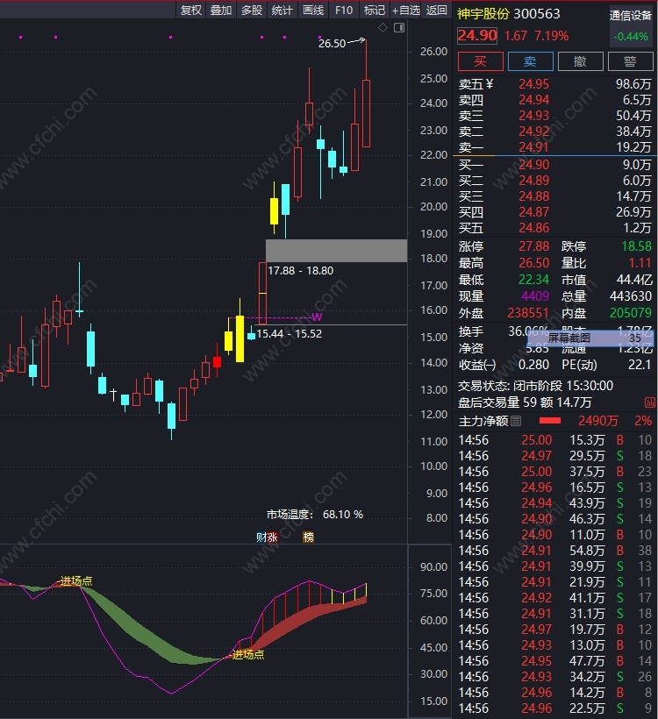
Task: Click the magenta W marker on the chart
Action: (317, 317)
